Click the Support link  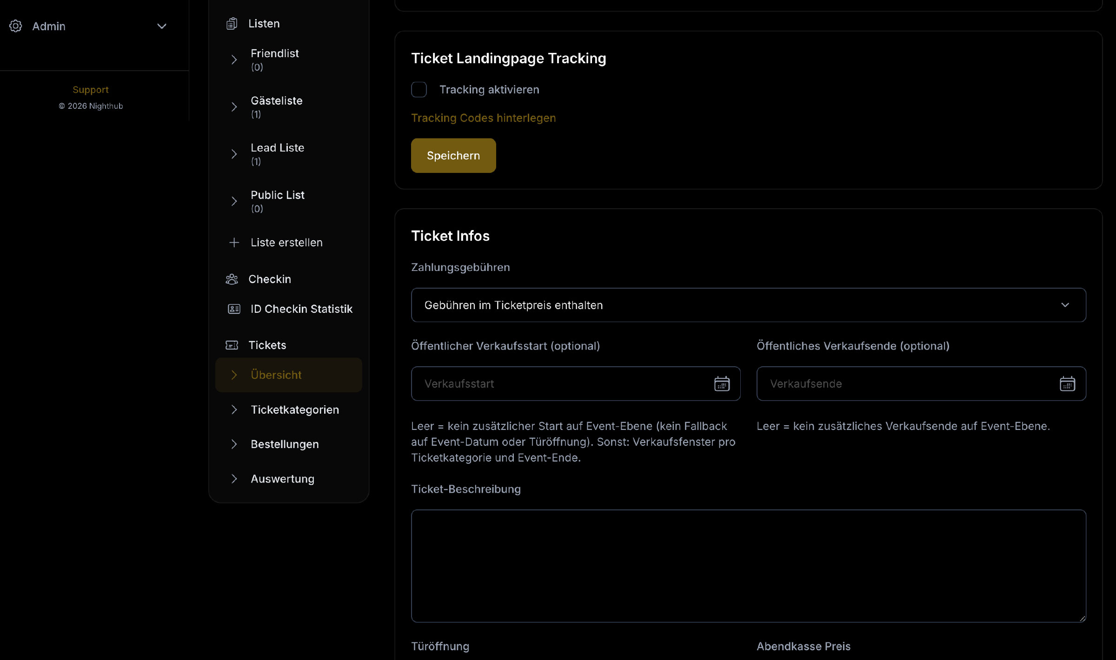(x=91, y=89)
